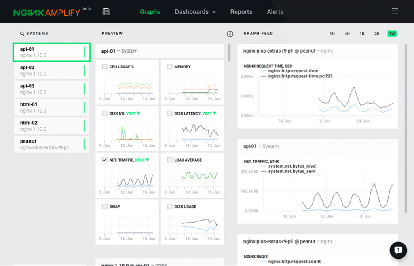Image resolution: width=414 pixels, height=266 pixels.
Task: Select the html-01 system
Action: 51,107
